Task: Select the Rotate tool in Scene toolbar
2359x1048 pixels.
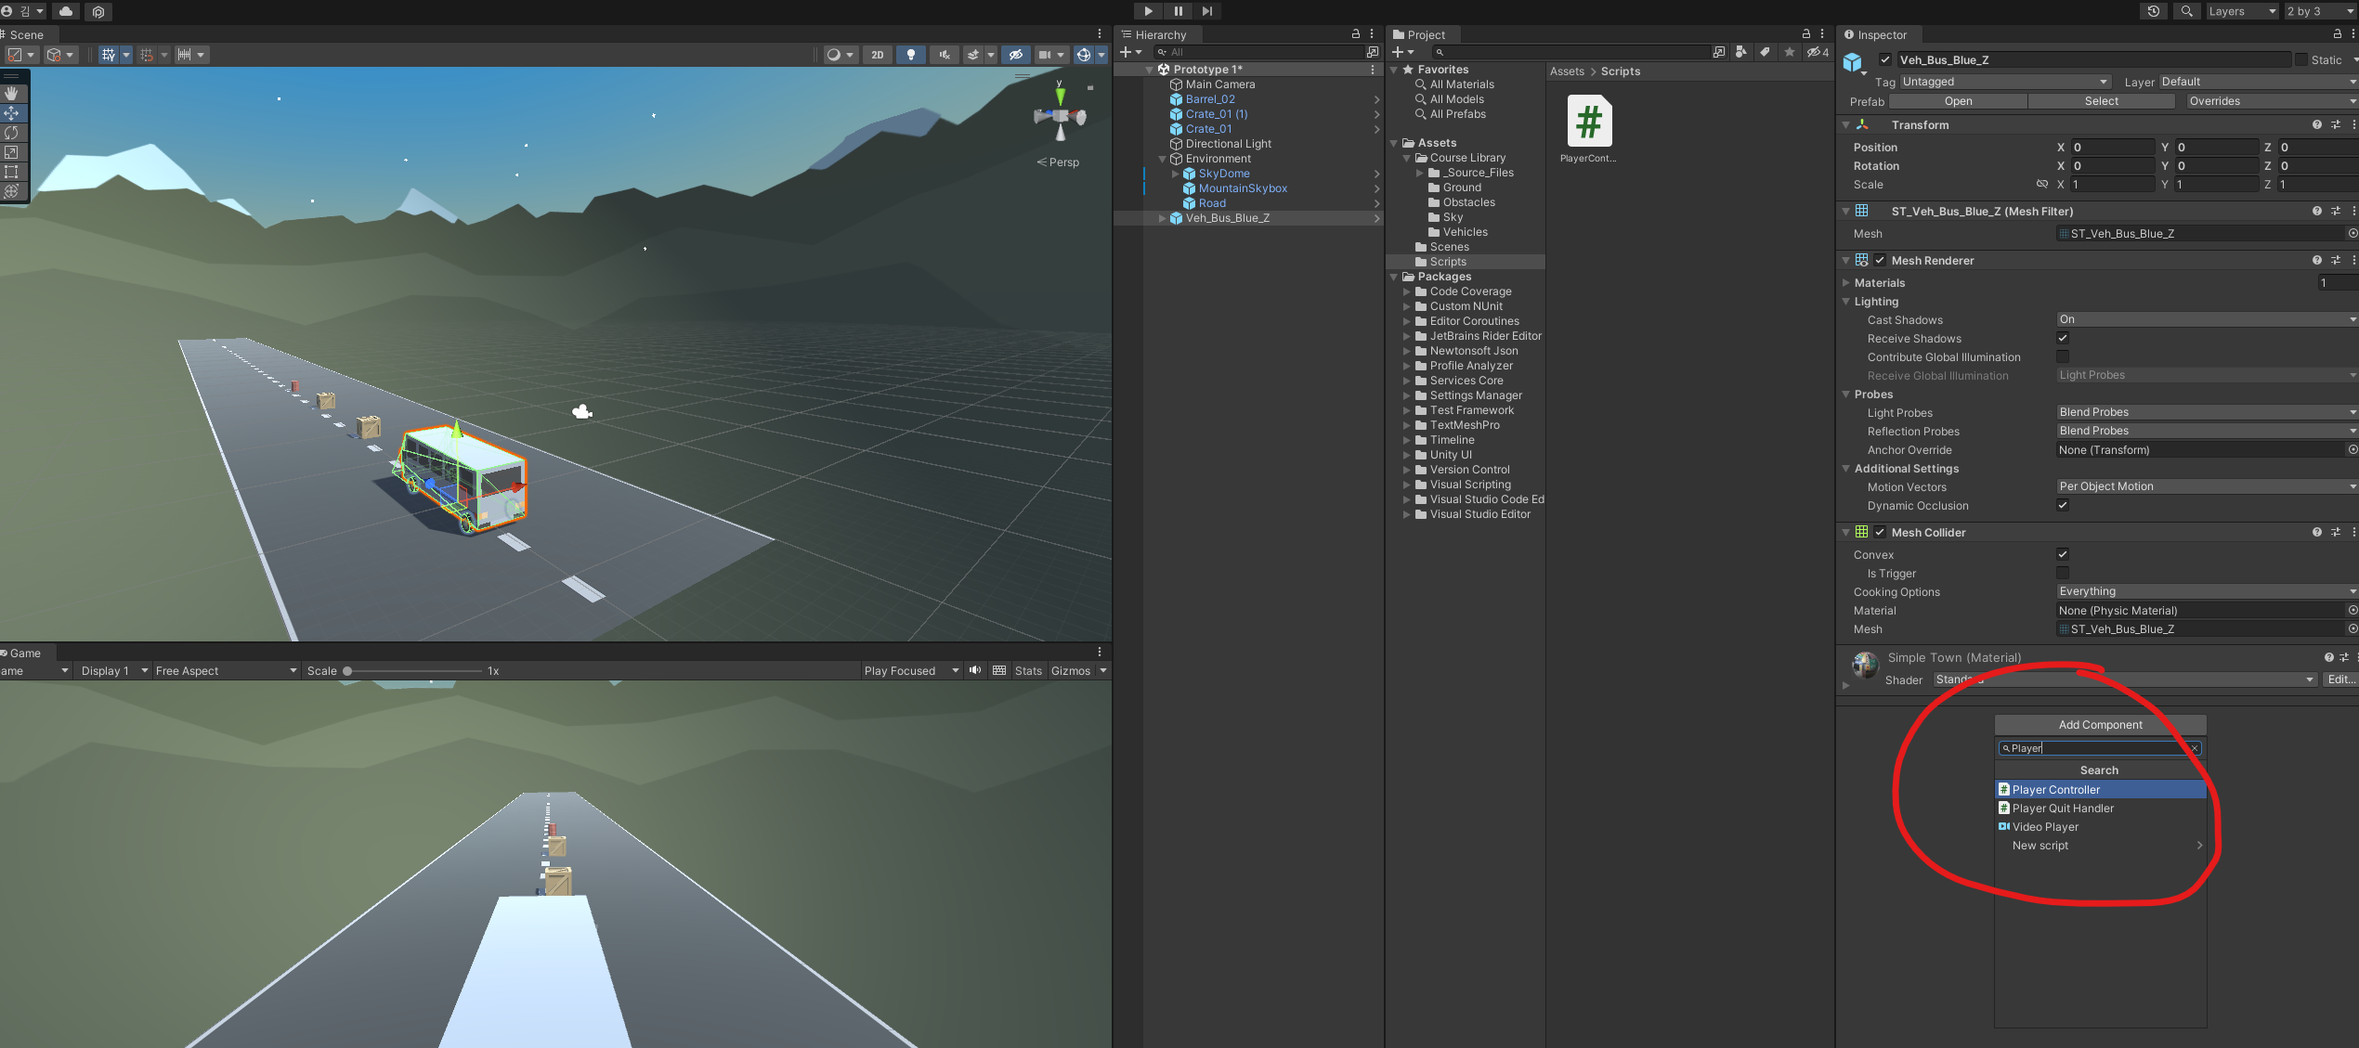Action: click(11, 133)
